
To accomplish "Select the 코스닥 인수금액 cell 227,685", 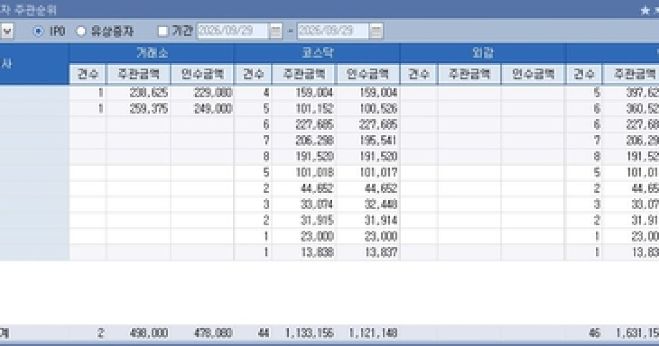I will tap(368, 125).
